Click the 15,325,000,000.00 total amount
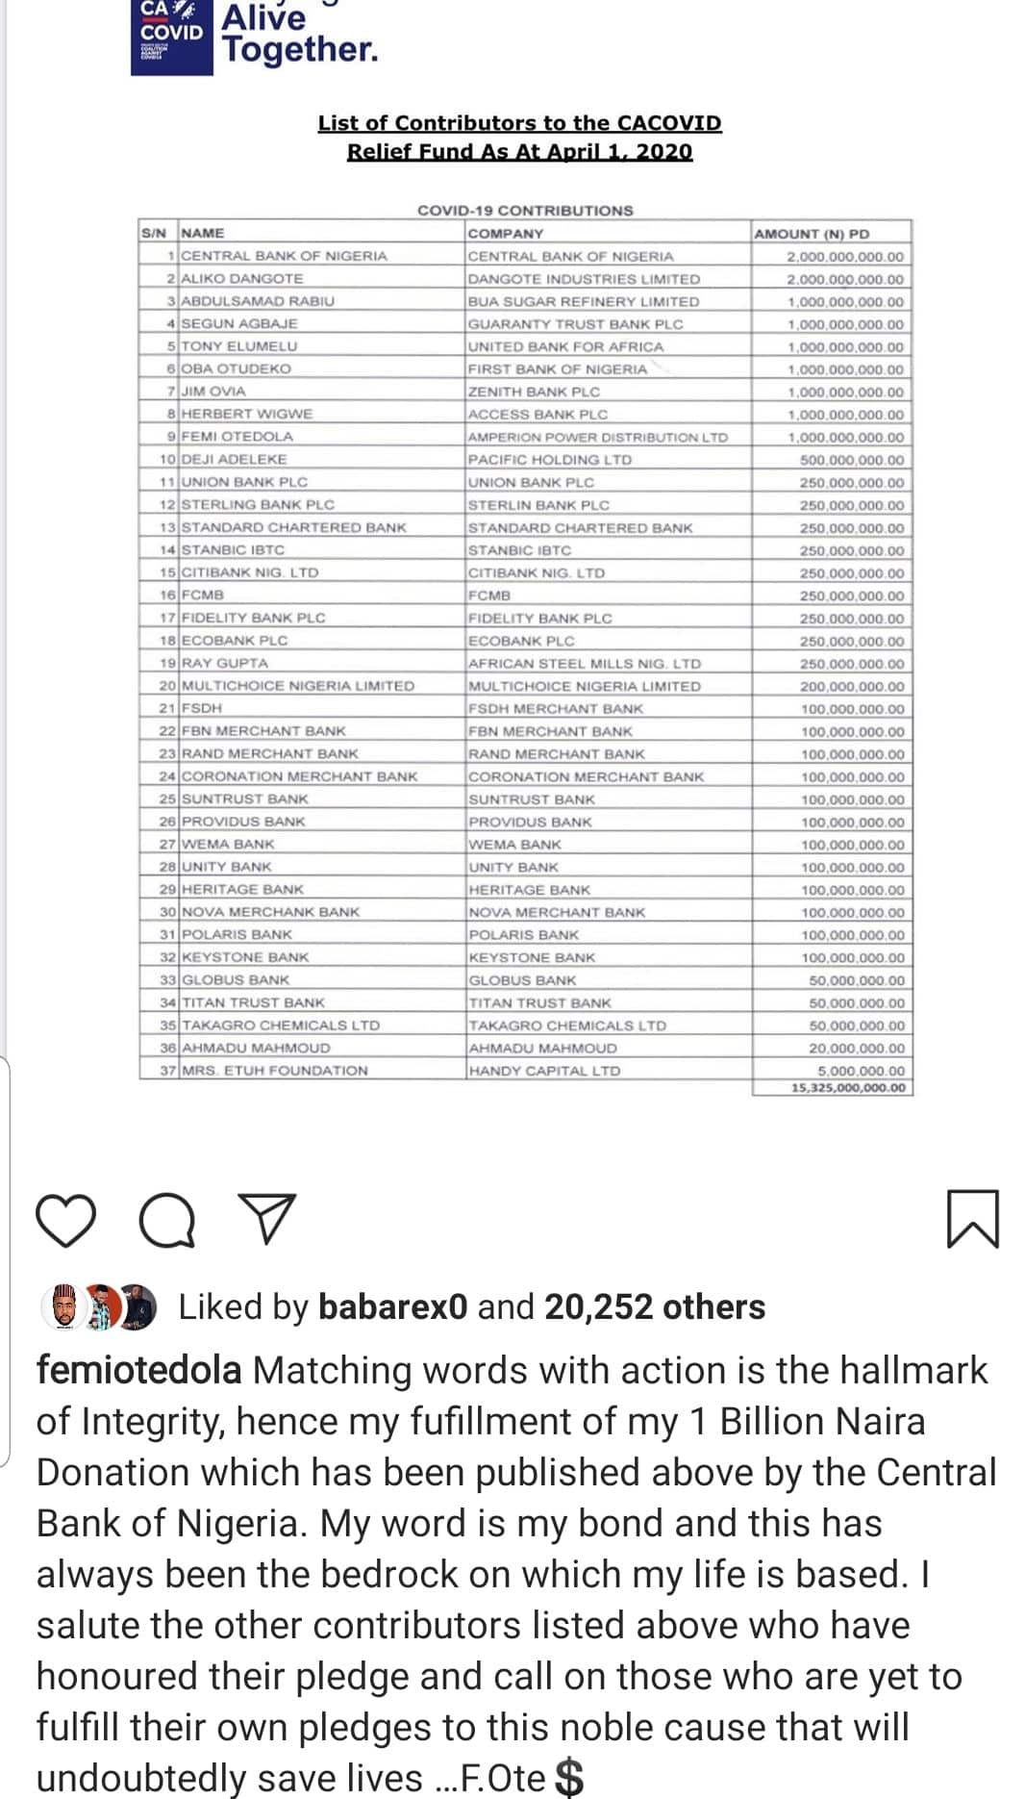This screenshot has height=1799, width=1025. 848,1088
